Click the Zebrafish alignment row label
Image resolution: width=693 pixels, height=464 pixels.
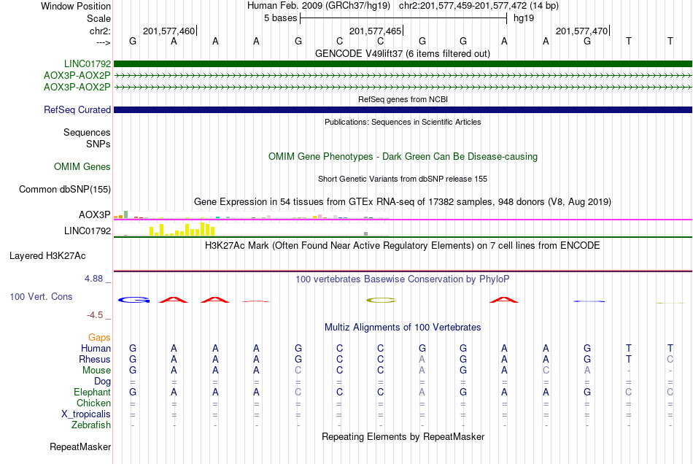(x=91, y=425)
